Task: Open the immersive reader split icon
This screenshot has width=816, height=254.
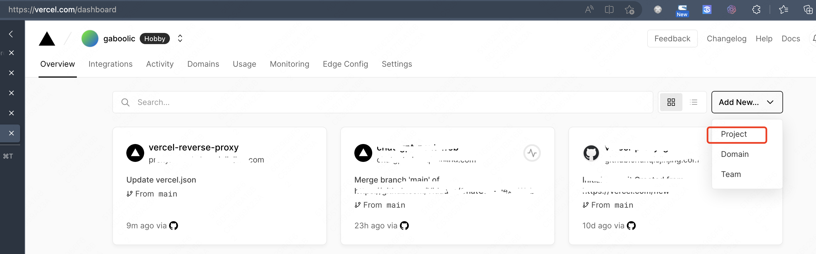Action: [x=609, y=9]
